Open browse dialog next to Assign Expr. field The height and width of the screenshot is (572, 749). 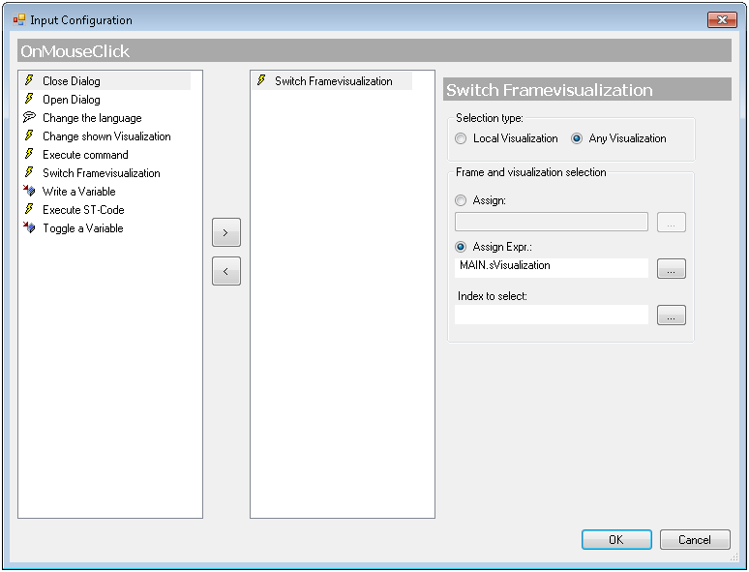coord(672,268)
